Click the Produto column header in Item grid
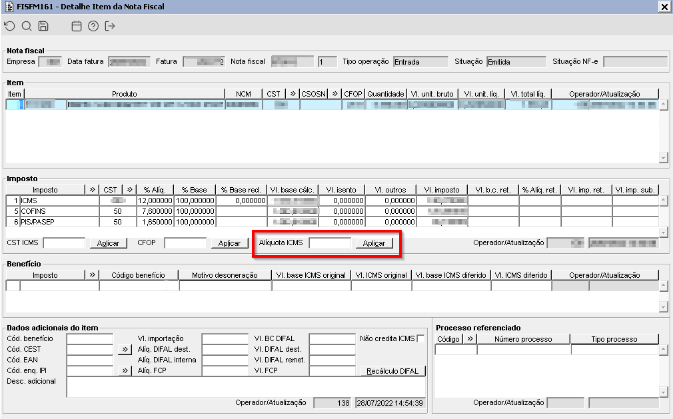The width and height of the screenshot is (673, 419). pos(125,93)
